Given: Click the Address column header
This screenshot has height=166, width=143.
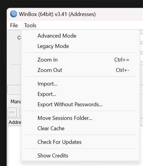Looking at the screenshot, I should 15,122.
